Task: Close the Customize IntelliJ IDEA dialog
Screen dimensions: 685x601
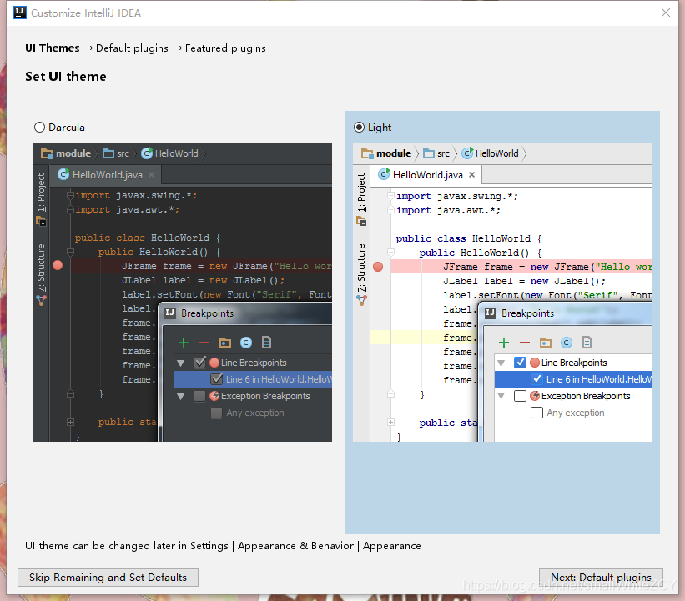Action: 665,13
